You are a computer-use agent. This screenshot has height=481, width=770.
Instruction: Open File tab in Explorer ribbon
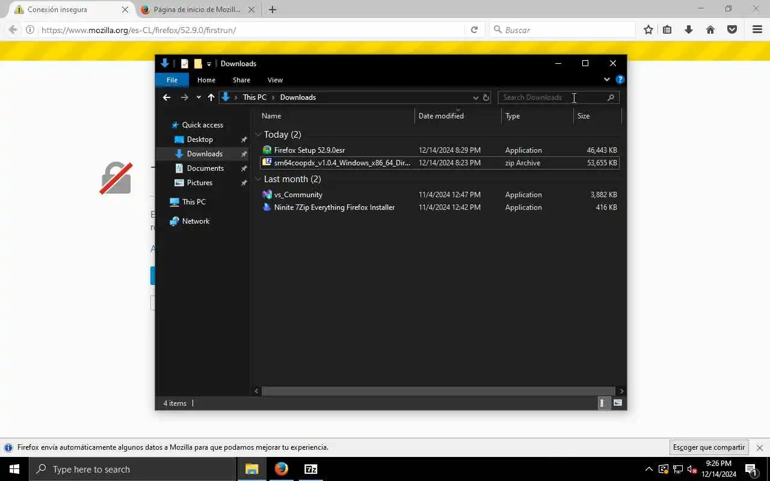click(x=172, y=80)
